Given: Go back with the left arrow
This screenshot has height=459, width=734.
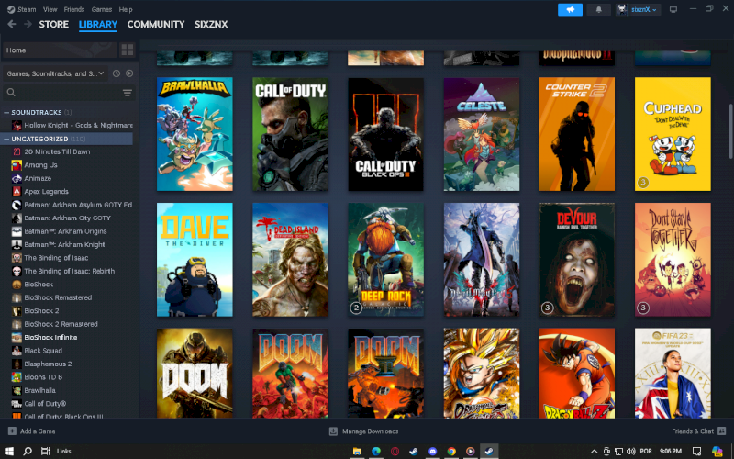Looking at the screenshot, I should pos(12,24).
